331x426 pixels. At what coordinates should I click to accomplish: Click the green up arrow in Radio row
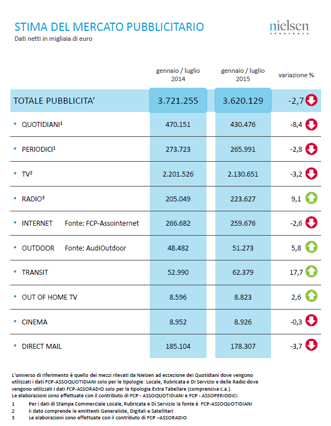[312, 199]
